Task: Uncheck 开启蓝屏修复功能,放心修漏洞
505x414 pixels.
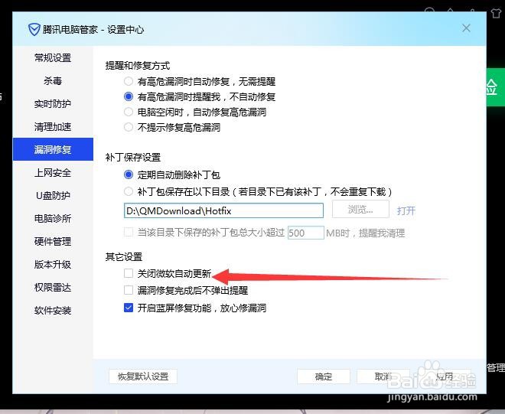Action: point(129,308)
